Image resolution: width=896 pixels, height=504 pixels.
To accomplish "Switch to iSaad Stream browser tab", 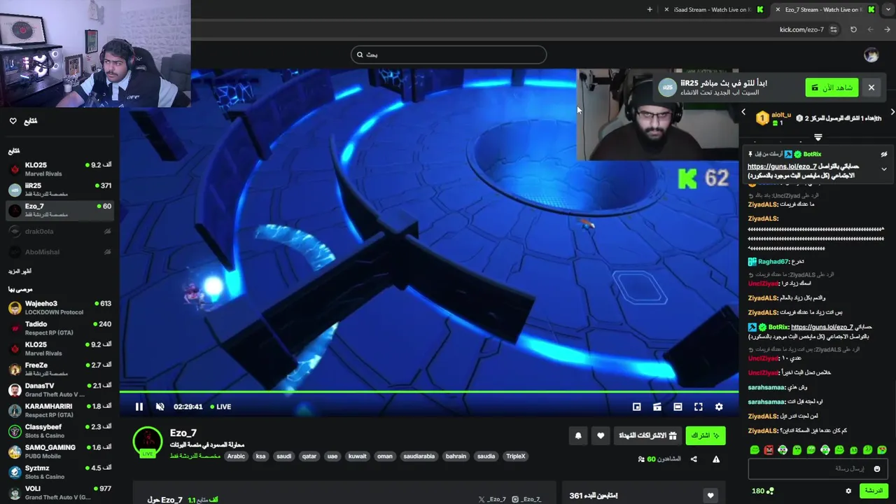I will pos(714,10).
